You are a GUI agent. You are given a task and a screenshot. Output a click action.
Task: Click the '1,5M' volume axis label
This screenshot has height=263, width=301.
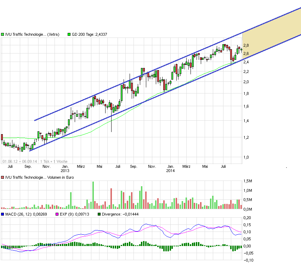[x=248, y=181]
